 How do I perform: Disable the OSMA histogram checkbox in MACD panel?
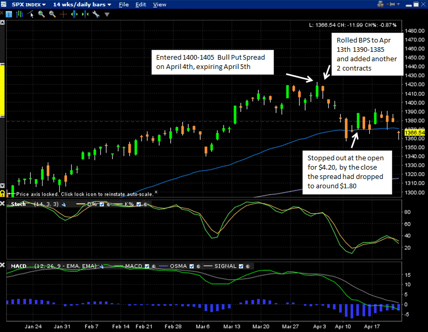coord(191,266)
